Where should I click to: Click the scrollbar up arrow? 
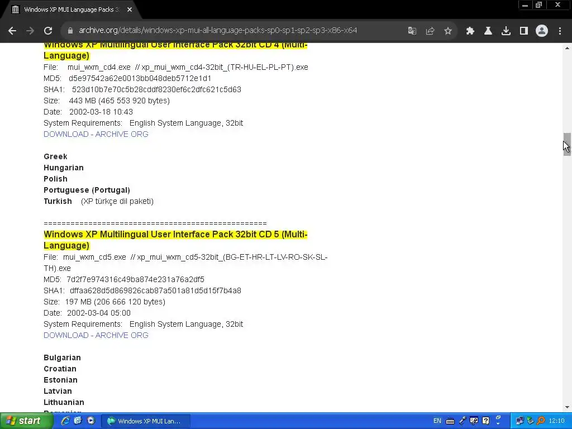[x=567, y=48]
